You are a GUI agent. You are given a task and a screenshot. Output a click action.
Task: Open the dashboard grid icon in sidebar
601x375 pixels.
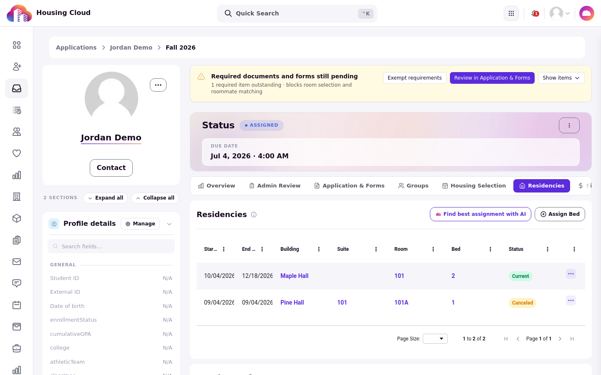pyautogui.click(x=17, y=45)
